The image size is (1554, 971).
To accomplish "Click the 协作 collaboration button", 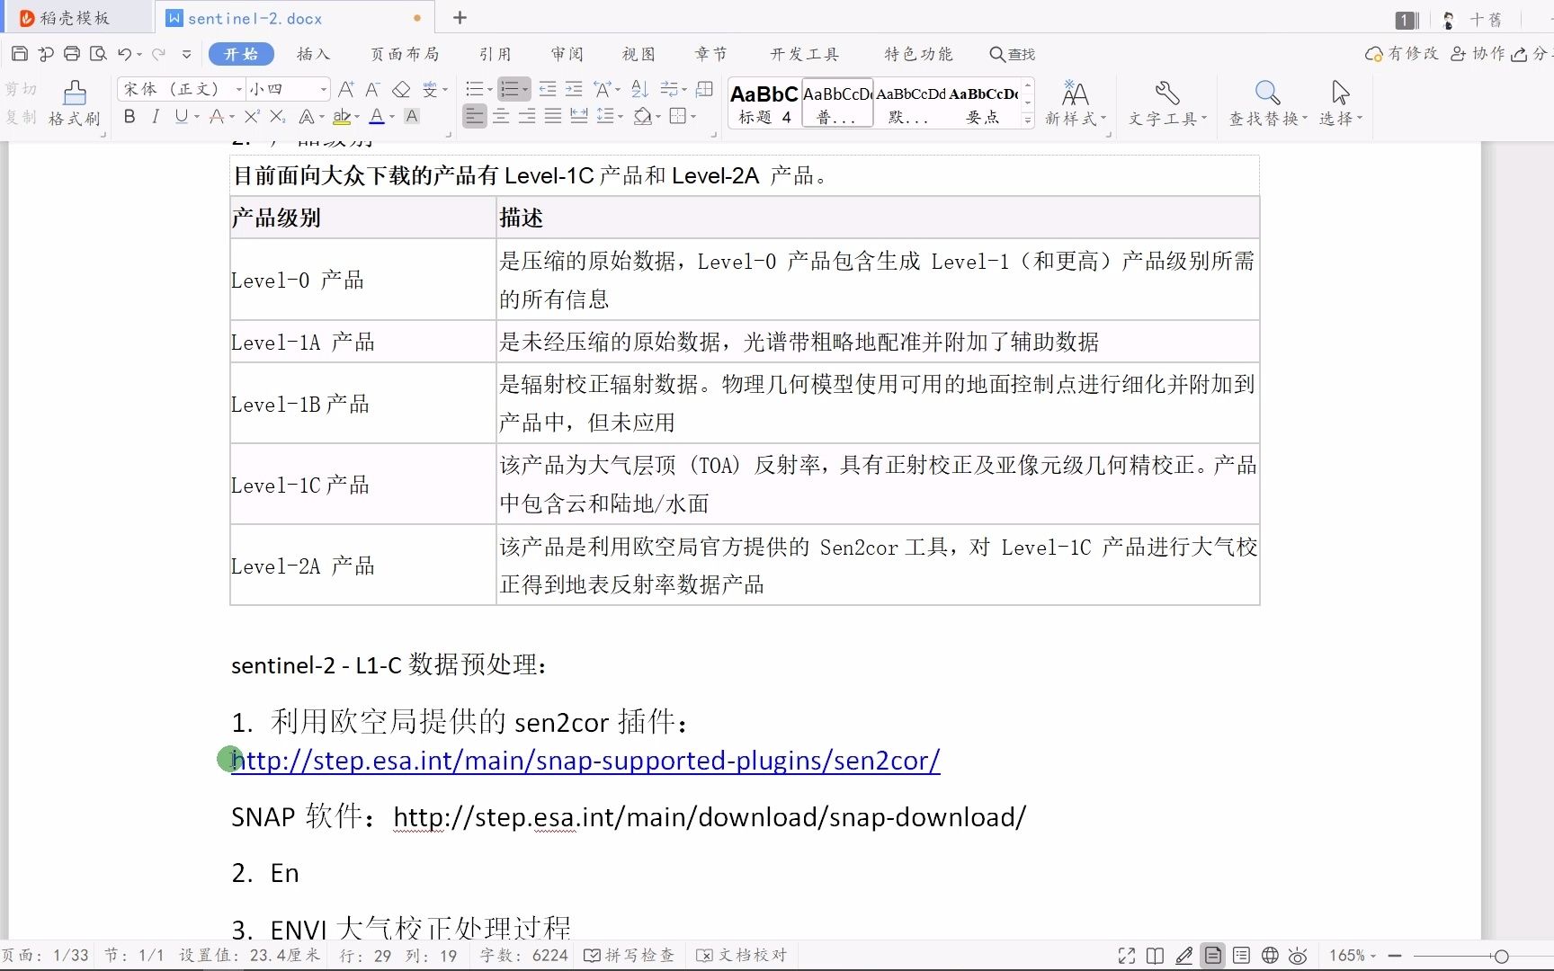I will pos(1478,54).
